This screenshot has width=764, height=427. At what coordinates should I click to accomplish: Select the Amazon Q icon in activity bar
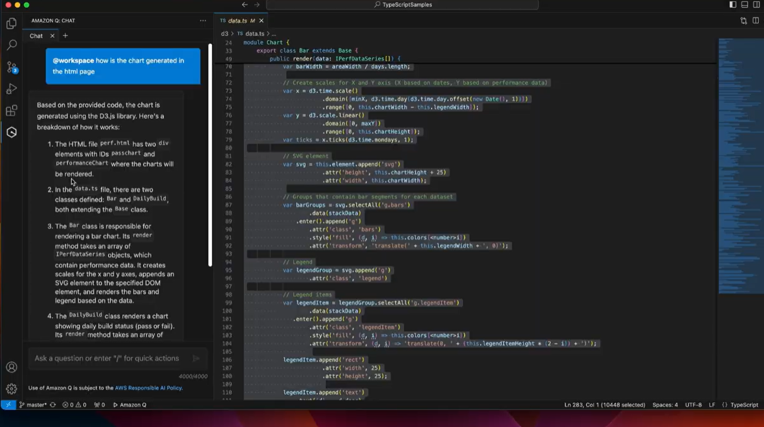(11, 132)
